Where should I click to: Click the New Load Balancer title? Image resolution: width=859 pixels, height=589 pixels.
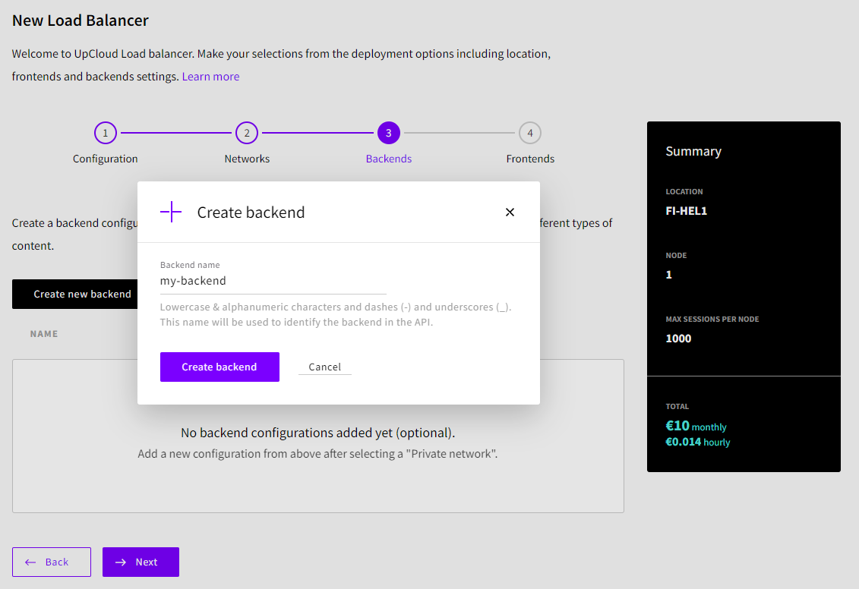pyautogui.click(x=80, y=20)
